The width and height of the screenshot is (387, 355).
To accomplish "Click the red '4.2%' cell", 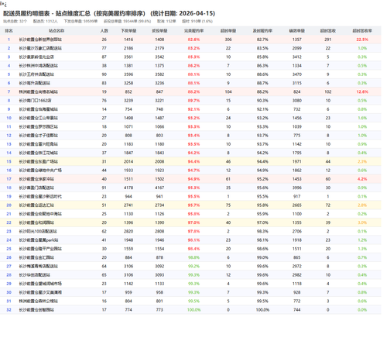I will point(362,179).
